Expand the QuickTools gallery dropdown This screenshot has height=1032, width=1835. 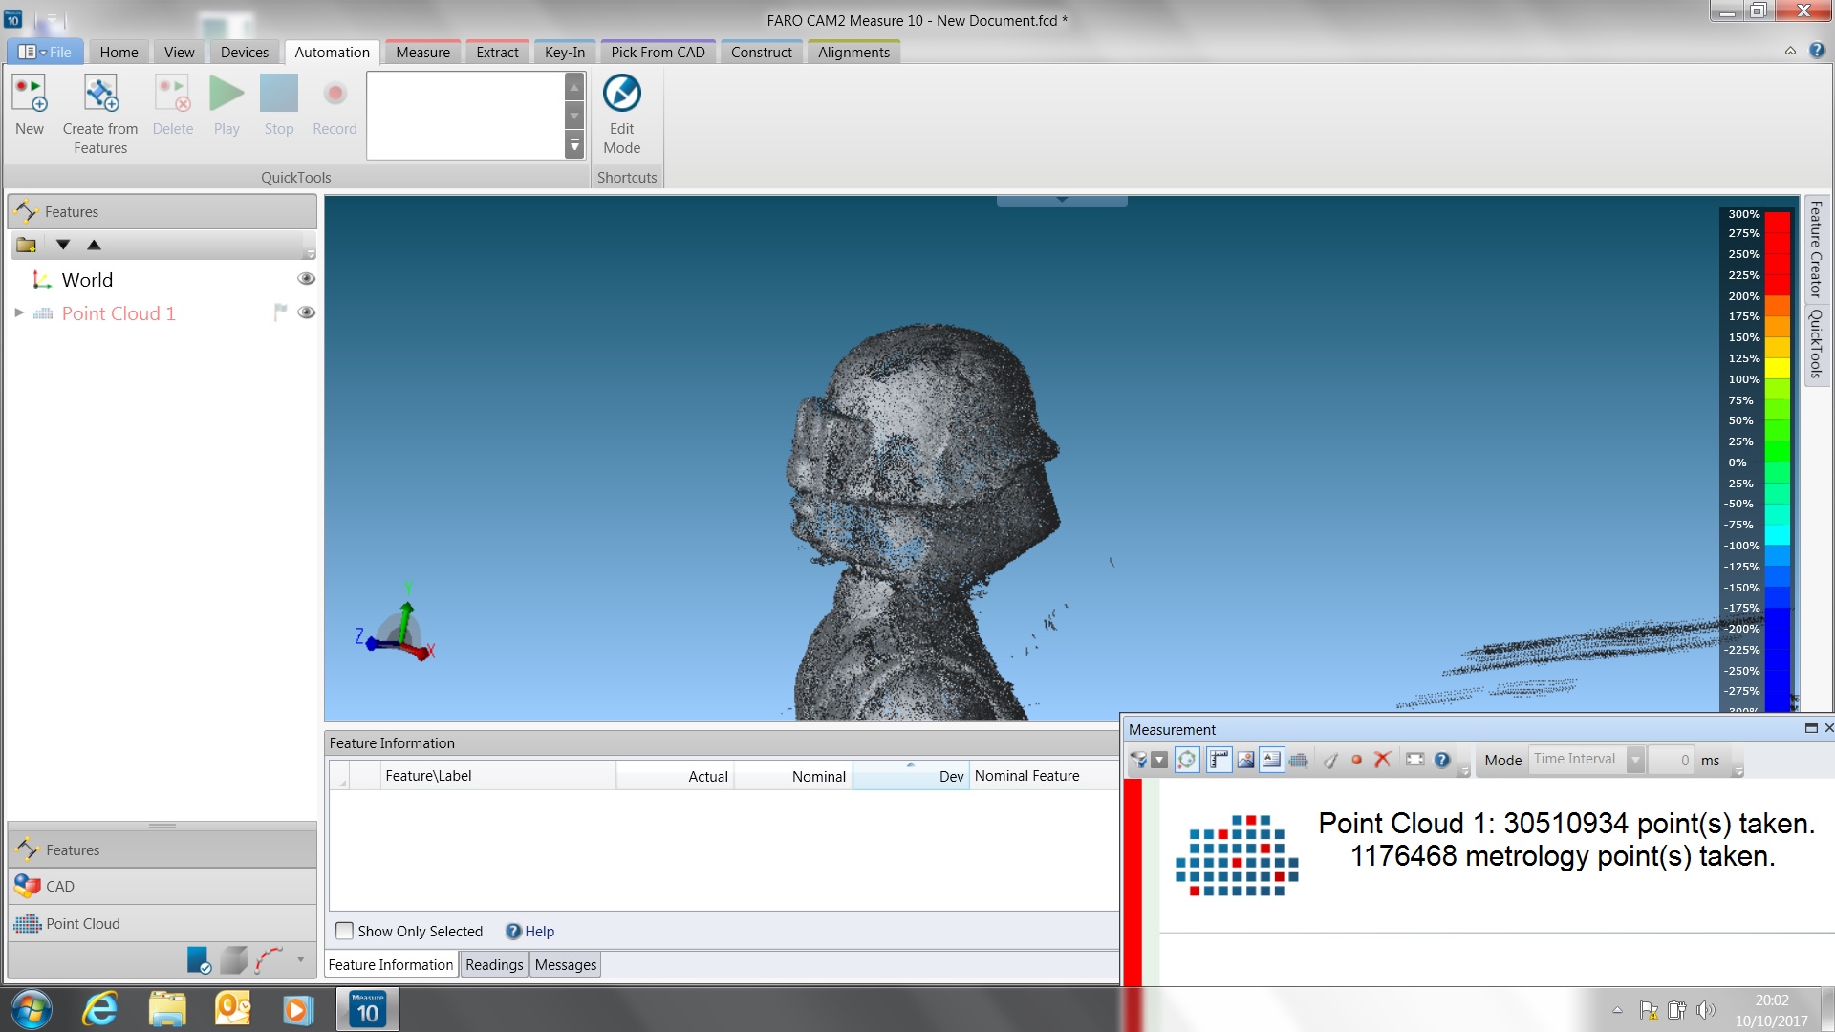pos(574,145)
